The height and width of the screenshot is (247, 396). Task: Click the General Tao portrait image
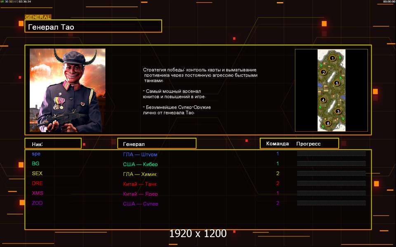click(x=67, y=90)
